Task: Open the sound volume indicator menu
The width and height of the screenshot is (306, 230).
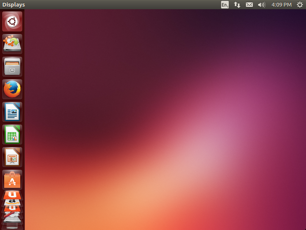Action: [262, 5]
